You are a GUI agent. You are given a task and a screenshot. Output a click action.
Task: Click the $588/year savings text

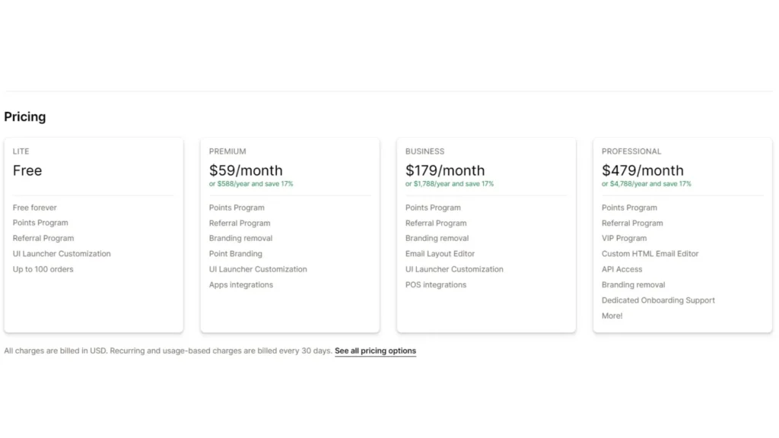click(x=251, y=184)
